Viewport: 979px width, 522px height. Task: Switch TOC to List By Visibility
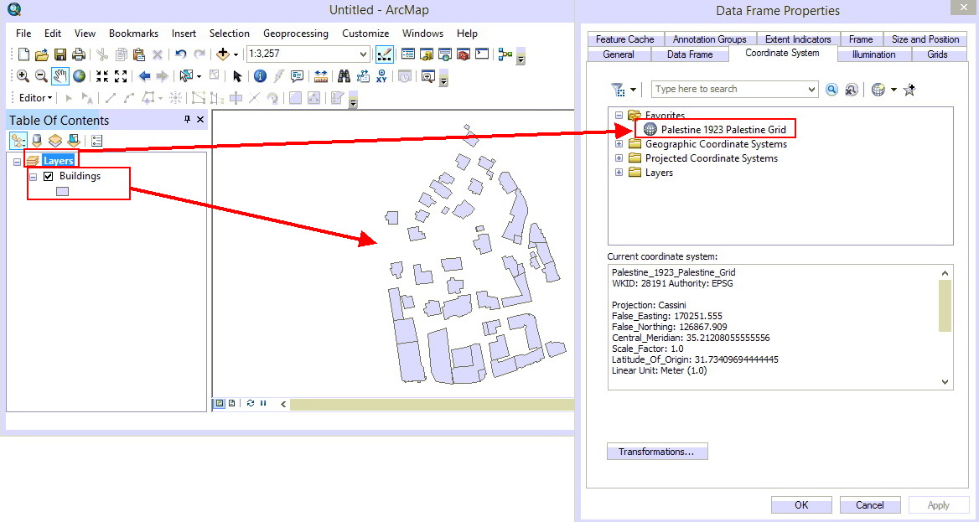tap(55, 141)
